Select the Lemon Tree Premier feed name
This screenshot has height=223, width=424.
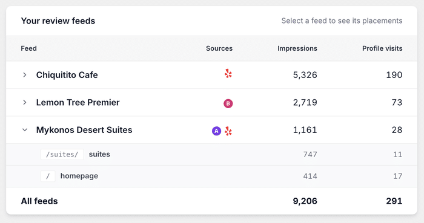(78, 103)
